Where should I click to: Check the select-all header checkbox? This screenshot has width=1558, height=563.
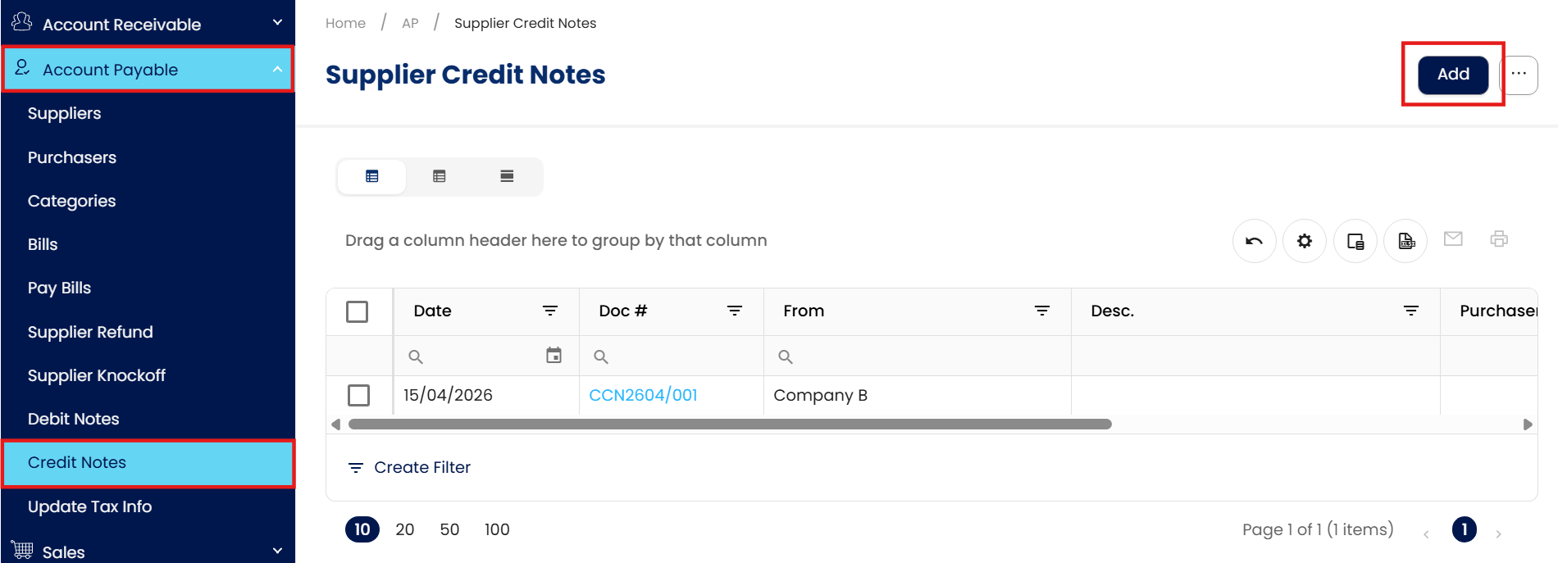coord(358,311)
